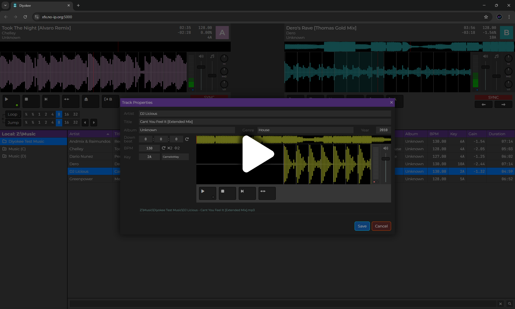515x309 pixels.
Task: Stop preview in Track Properties dialog
Action: coord(227,193)
